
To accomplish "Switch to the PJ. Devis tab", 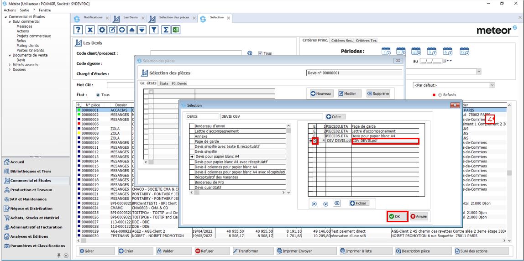I will pos(179,84).
